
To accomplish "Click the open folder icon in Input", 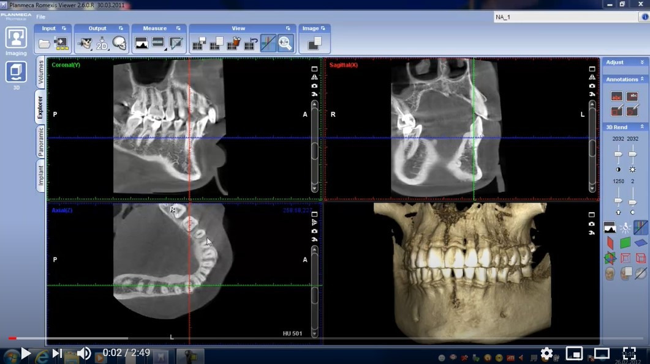I will [x=44, y=43].
